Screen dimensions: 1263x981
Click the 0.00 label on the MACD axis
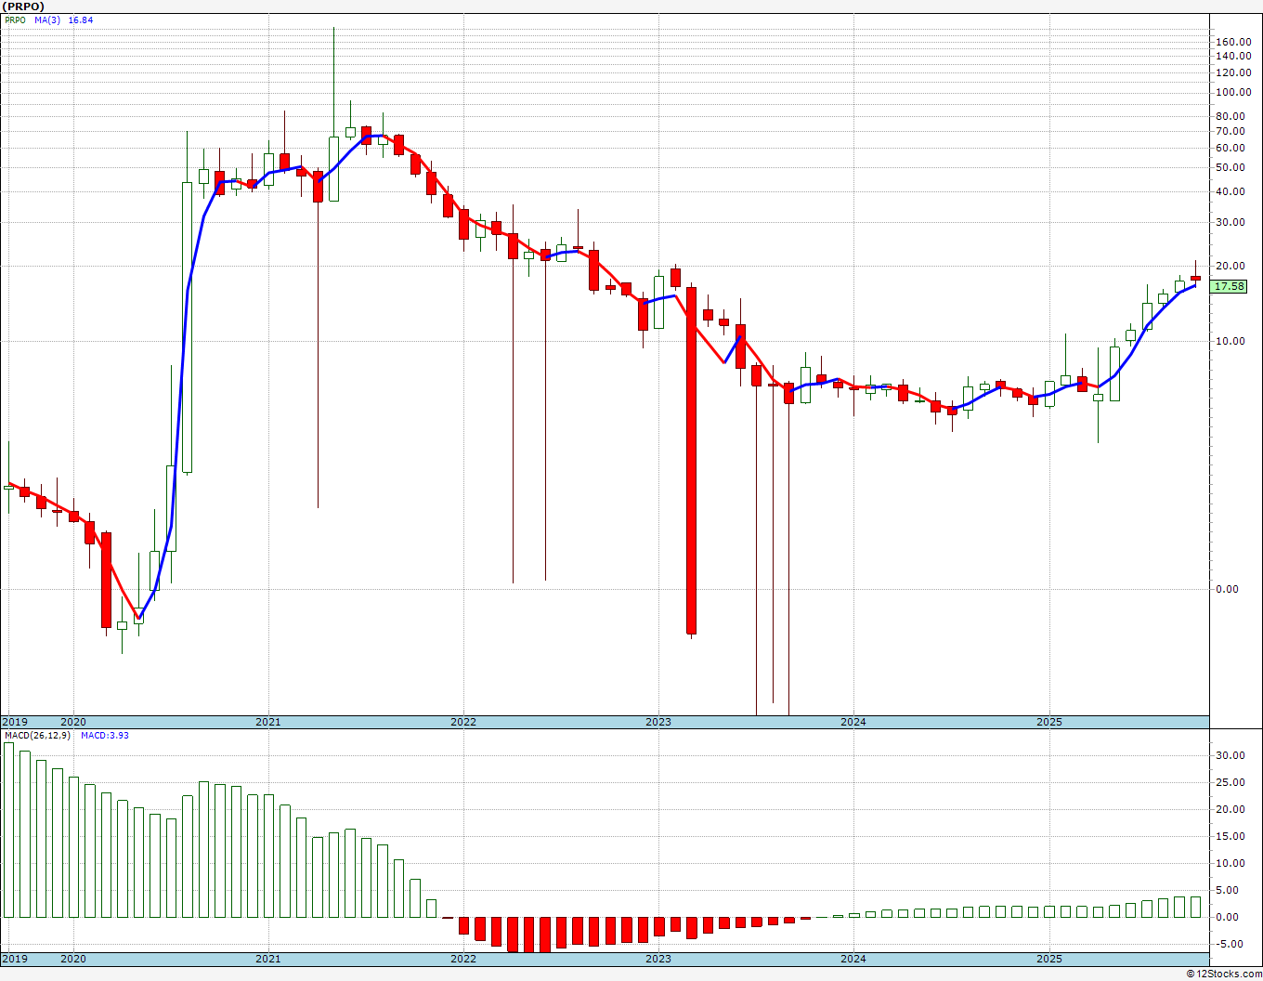pos(1228,917)
